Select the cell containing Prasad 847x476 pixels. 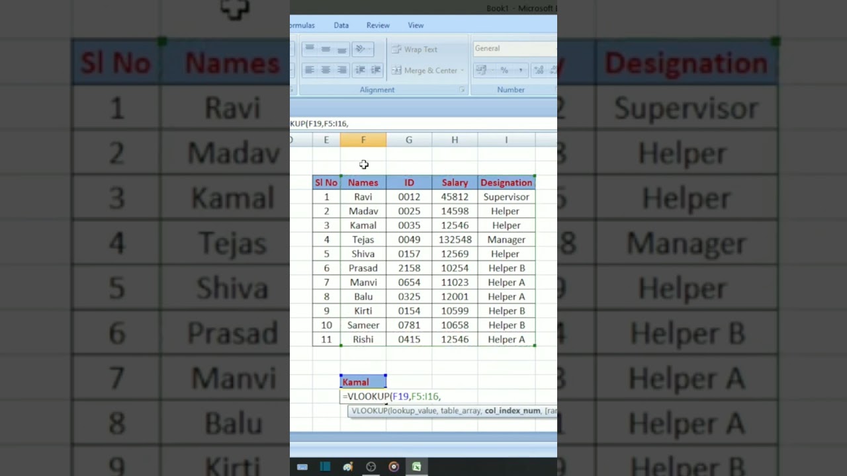(x=363, y=268)
